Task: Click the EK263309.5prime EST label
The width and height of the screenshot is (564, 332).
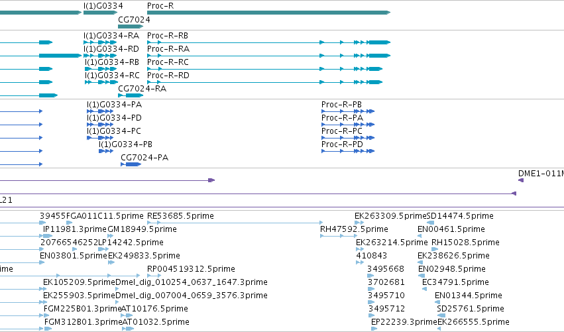Action: click(390, 216)
